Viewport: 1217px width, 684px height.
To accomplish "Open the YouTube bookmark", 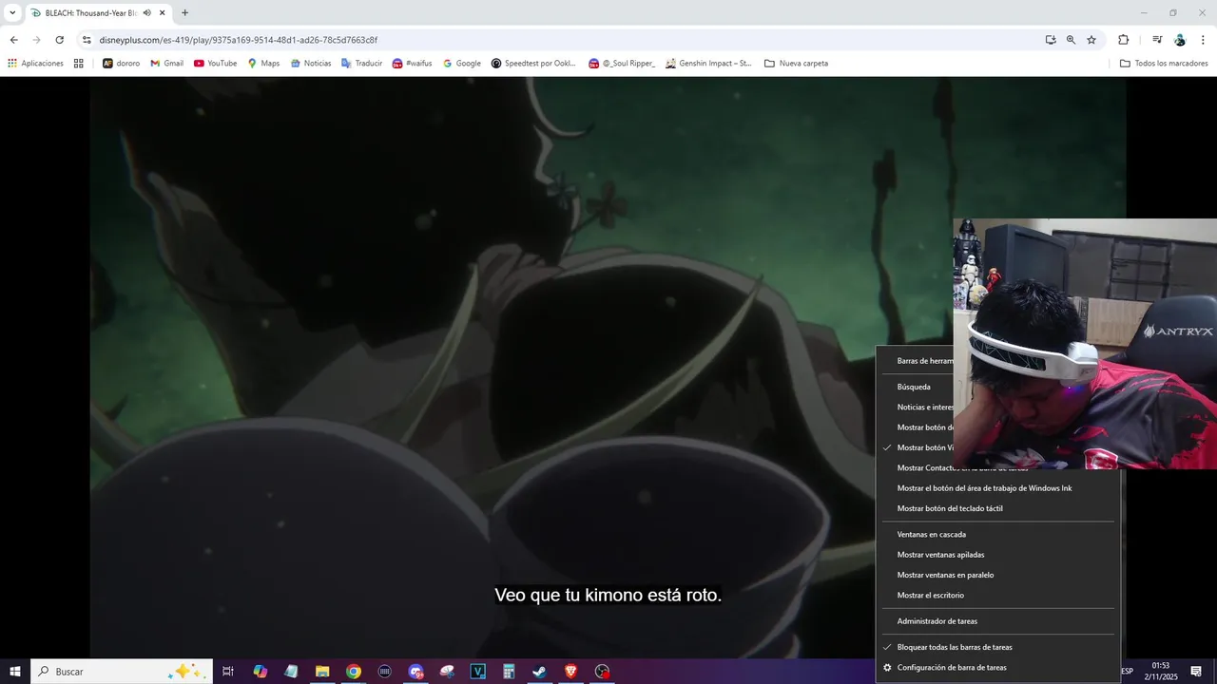I will tap(215, 64).
